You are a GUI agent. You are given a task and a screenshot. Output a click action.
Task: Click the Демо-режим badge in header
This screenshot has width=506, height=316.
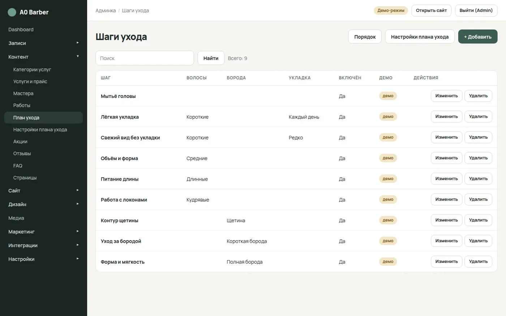point(391,10)
